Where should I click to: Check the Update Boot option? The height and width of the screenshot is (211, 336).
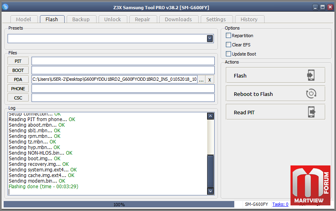click(228, 54)
